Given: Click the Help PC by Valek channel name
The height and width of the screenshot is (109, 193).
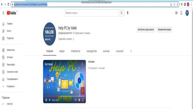Looking at the screenshot, I should click(68, 28).
